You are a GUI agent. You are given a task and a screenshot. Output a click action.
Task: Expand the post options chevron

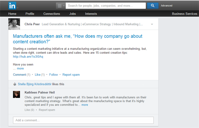tap(152, 24)
